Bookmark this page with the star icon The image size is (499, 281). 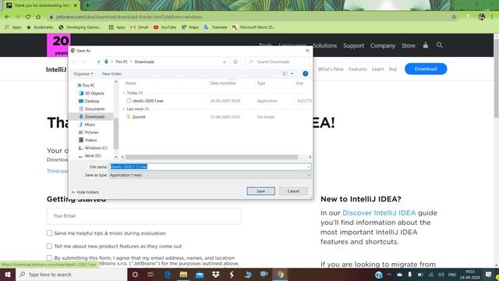[x=454, y=17]
